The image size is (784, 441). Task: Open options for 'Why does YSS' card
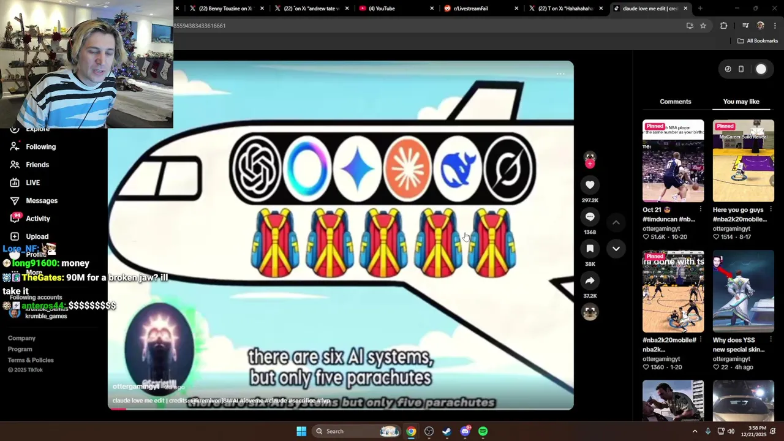tap(771, 340)
